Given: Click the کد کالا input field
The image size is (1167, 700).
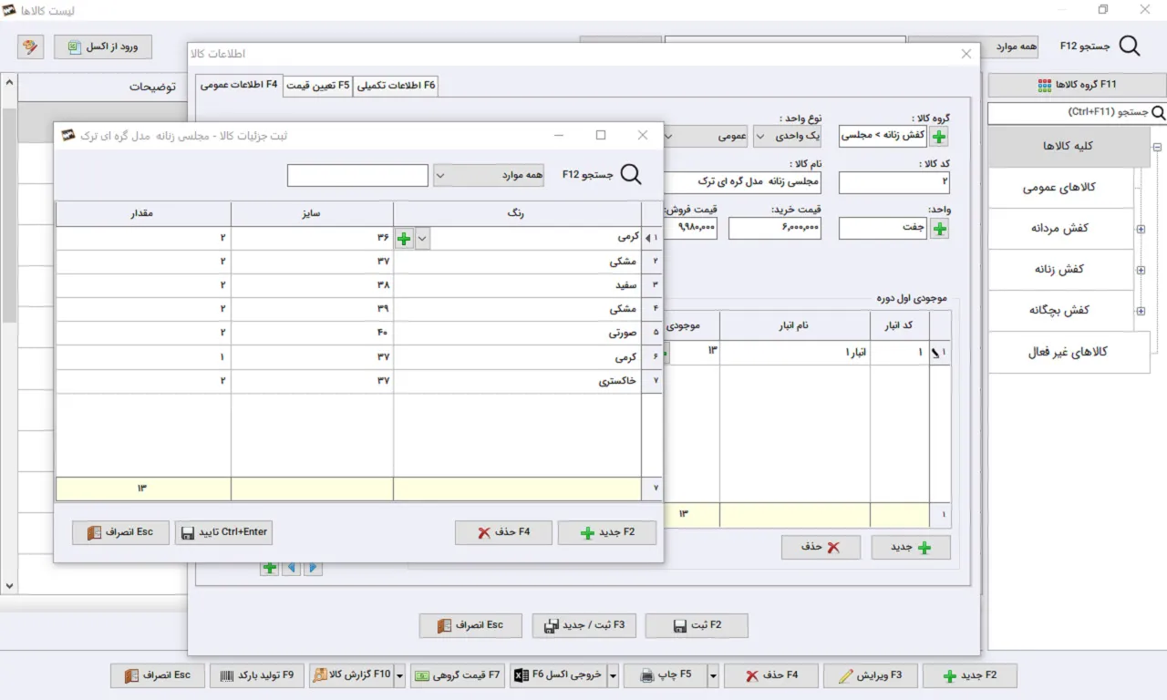Looking at the screenshot, I should 894,182.
